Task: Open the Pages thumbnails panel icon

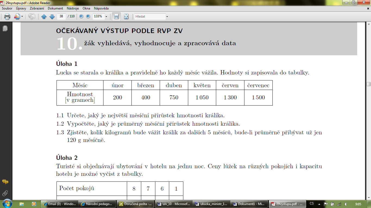Action: [5, 28]
